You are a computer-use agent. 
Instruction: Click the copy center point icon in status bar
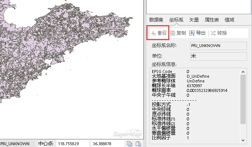[130, 144]
